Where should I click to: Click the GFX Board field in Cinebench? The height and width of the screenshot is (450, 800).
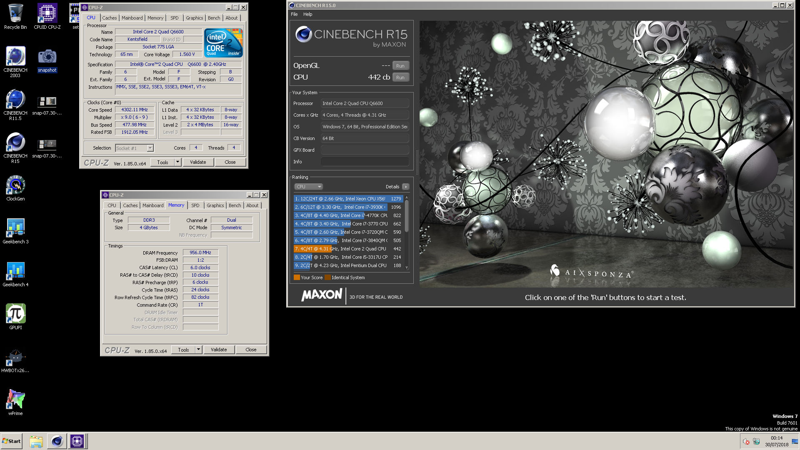[365, 150]
